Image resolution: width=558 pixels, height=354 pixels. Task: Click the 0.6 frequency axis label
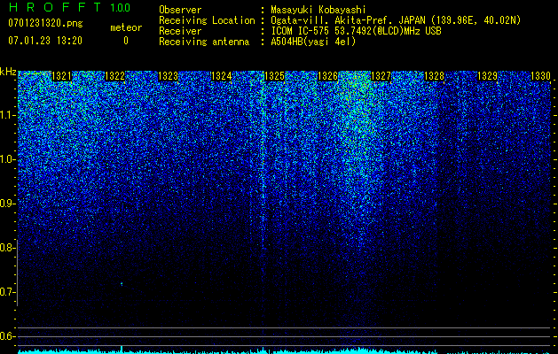(x=7, y=336)
